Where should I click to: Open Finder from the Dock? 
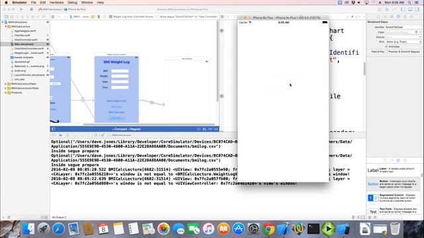point(28,229)
